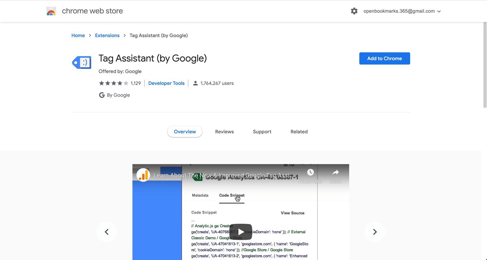This screenshot has height=260, width=487.
Task: Open the Developer Tools category link
Action: [166, 83]
